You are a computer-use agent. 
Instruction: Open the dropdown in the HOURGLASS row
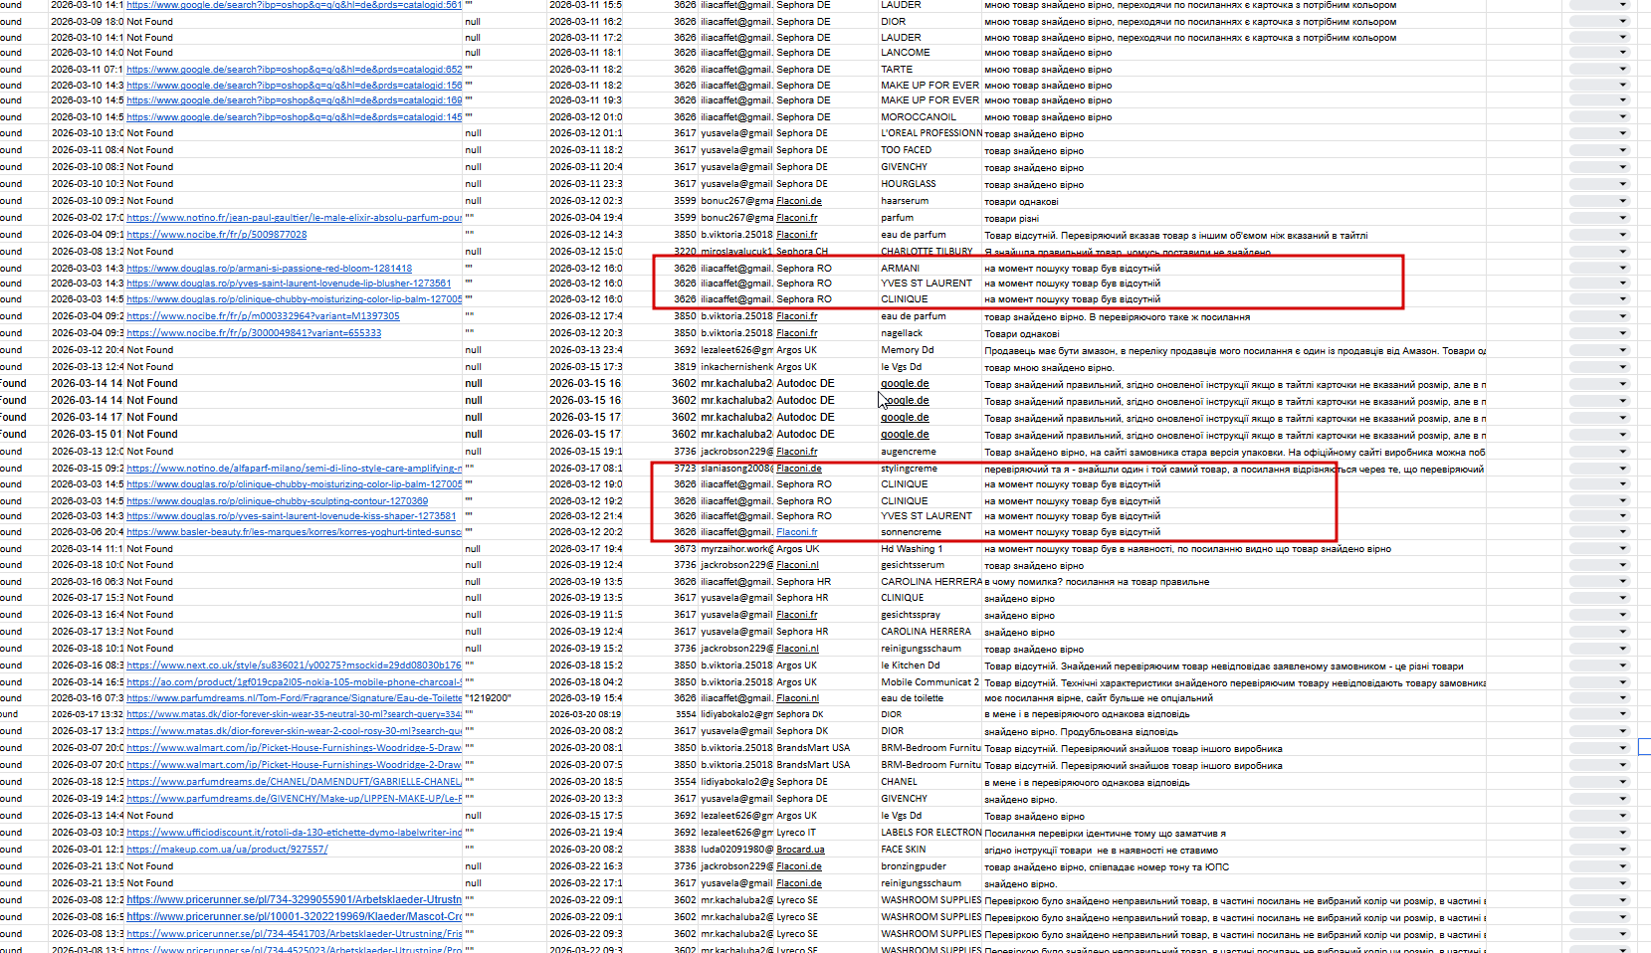(1598, 184)
